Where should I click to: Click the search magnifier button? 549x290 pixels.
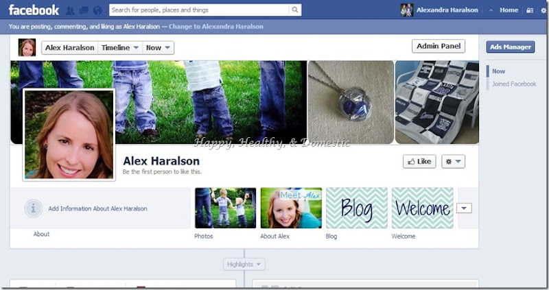(295, 10)
